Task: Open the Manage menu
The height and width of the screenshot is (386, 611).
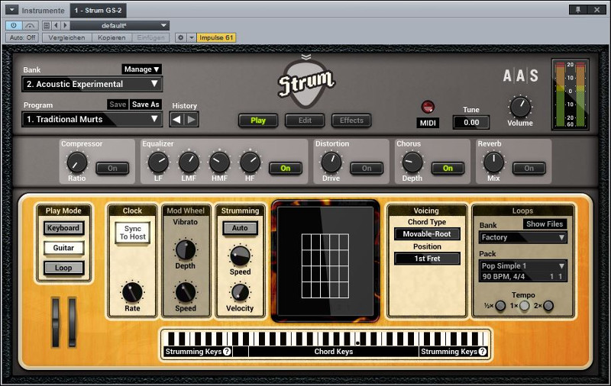Action: pyautogui.click(x=142, y=69)
